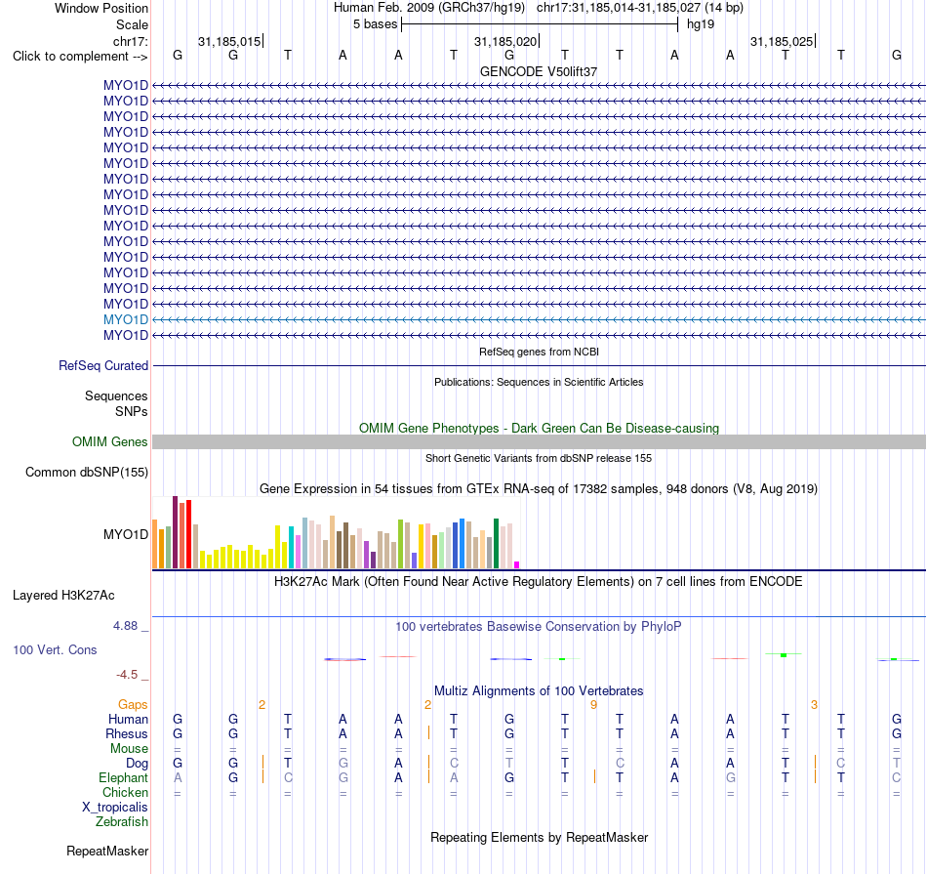This screenshot has height=874, width=927.
Task: Select the 'Human' alignment row label
Action: [128, 719]
